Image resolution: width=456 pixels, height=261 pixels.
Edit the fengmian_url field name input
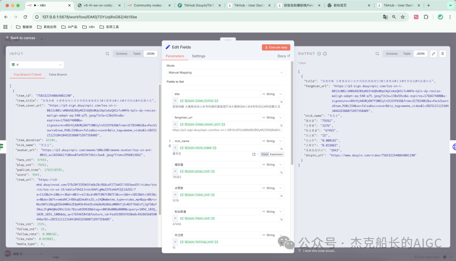(216, 117)
